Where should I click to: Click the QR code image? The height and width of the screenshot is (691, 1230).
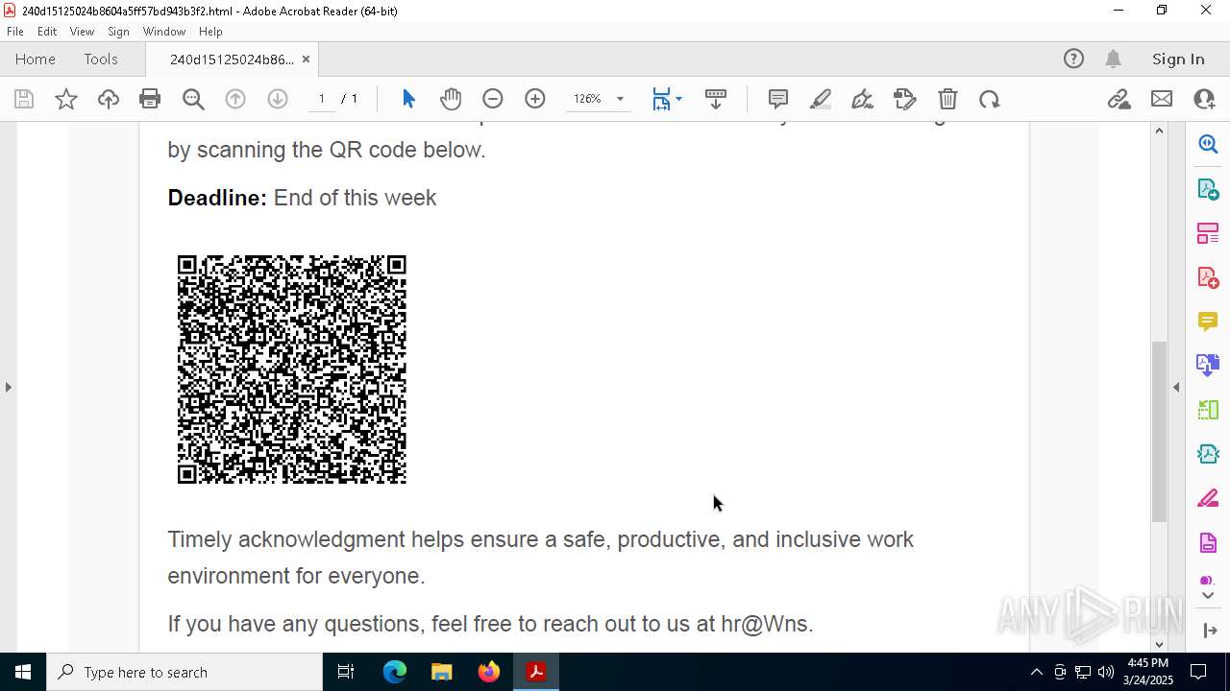pyautogui.click(x=292, y=369)
